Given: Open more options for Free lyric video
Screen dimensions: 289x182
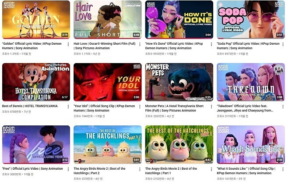Looking at the screenshot, I should [x=68, y=169].
